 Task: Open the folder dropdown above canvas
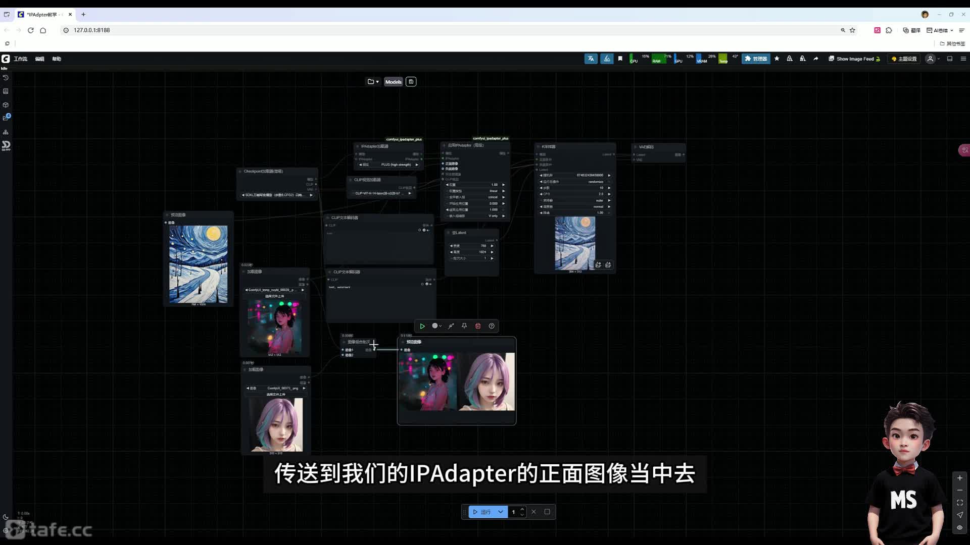click(x=373, y=82)
